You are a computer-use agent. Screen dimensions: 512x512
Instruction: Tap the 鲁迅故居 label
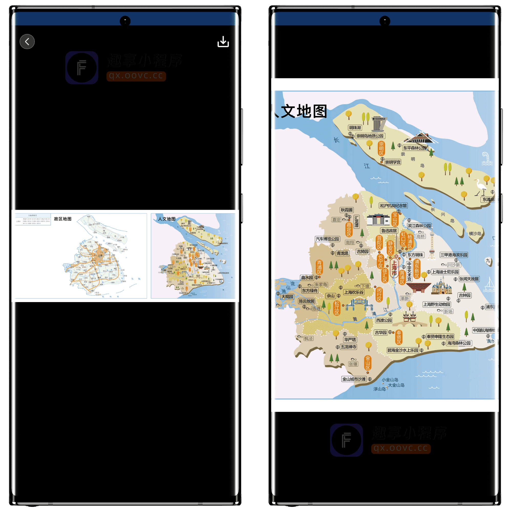point(389,231)
